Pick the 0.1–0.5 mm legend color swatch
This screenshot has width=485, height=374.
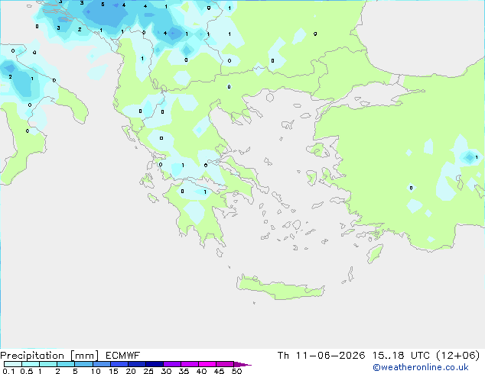[x=13, y=364]
